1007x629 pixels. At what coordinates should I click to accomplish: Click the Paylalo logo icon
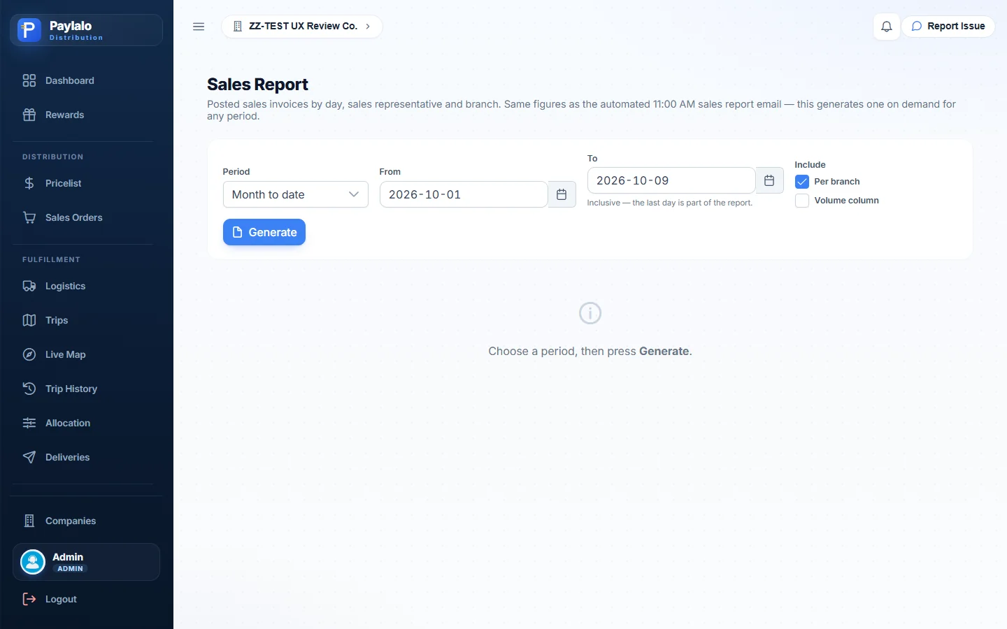tap(29, 30)
